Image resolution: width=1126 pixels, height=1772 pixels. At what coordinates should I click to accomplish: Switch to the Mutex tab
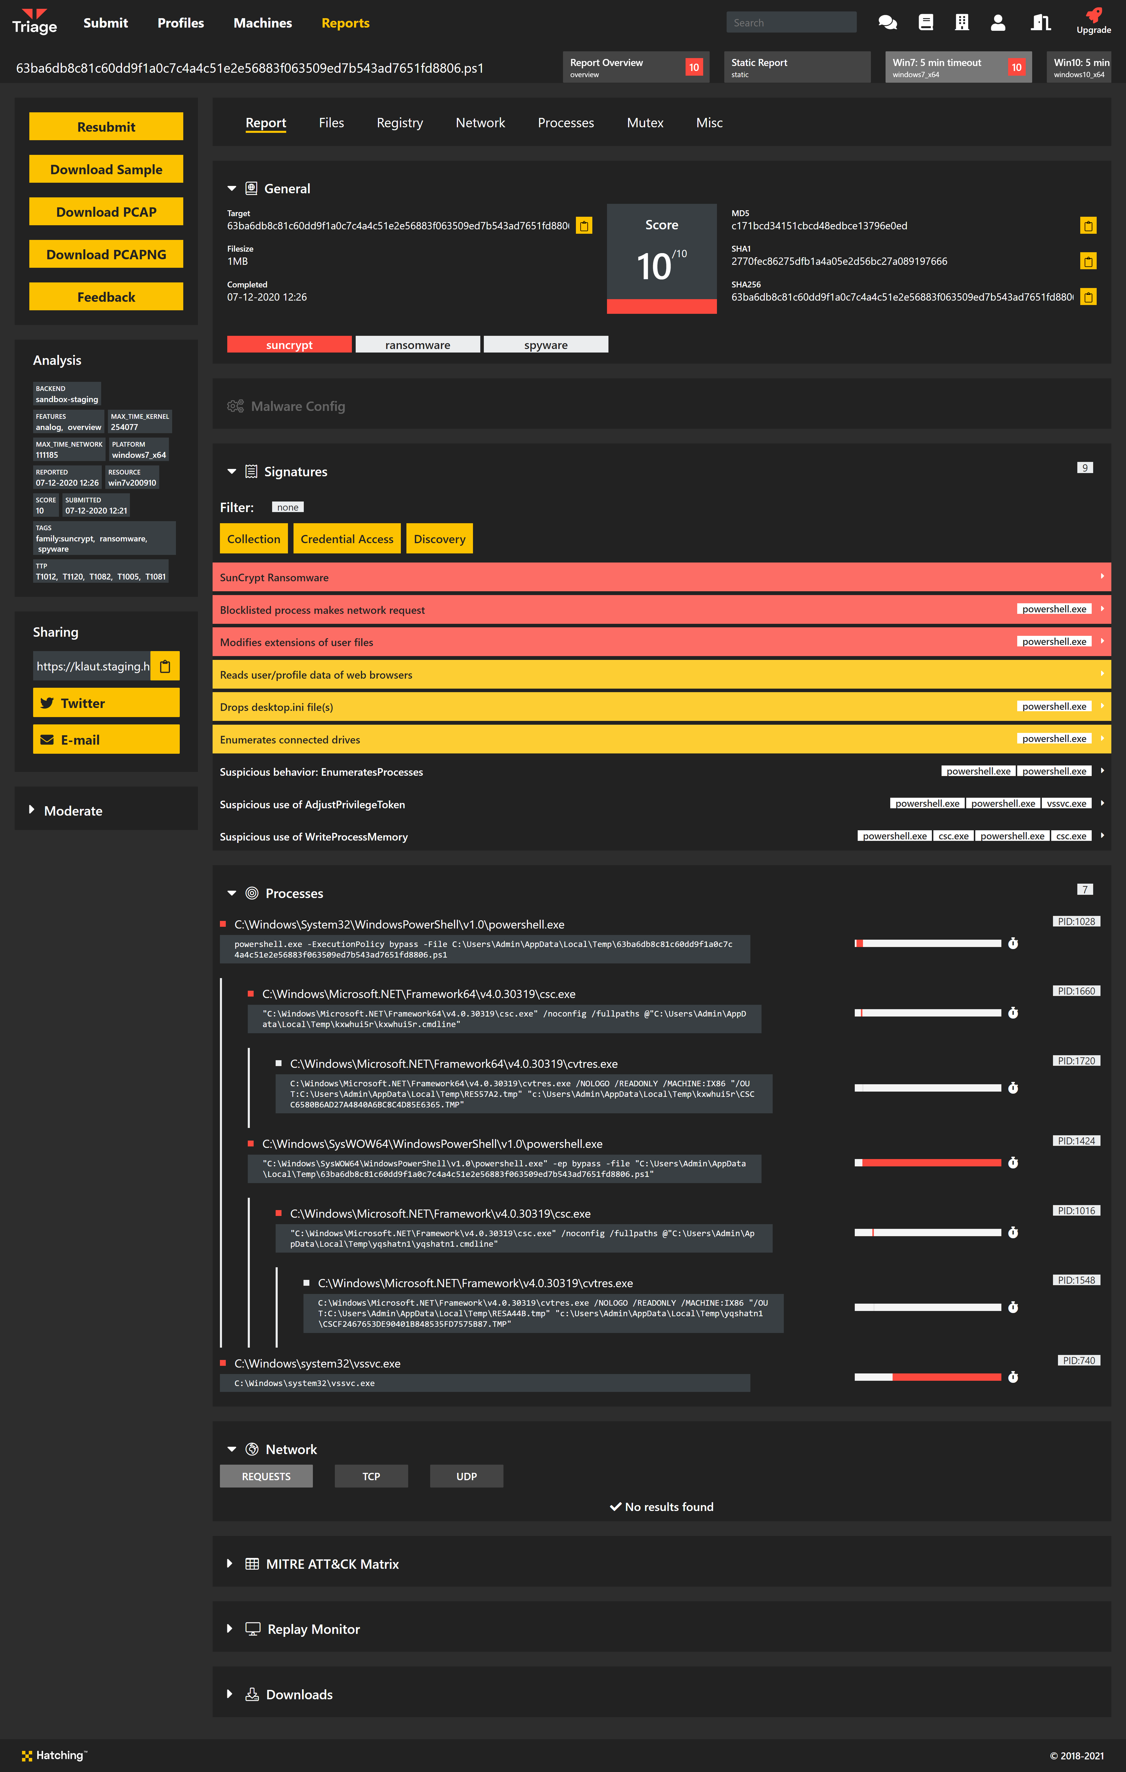(645, 123)
